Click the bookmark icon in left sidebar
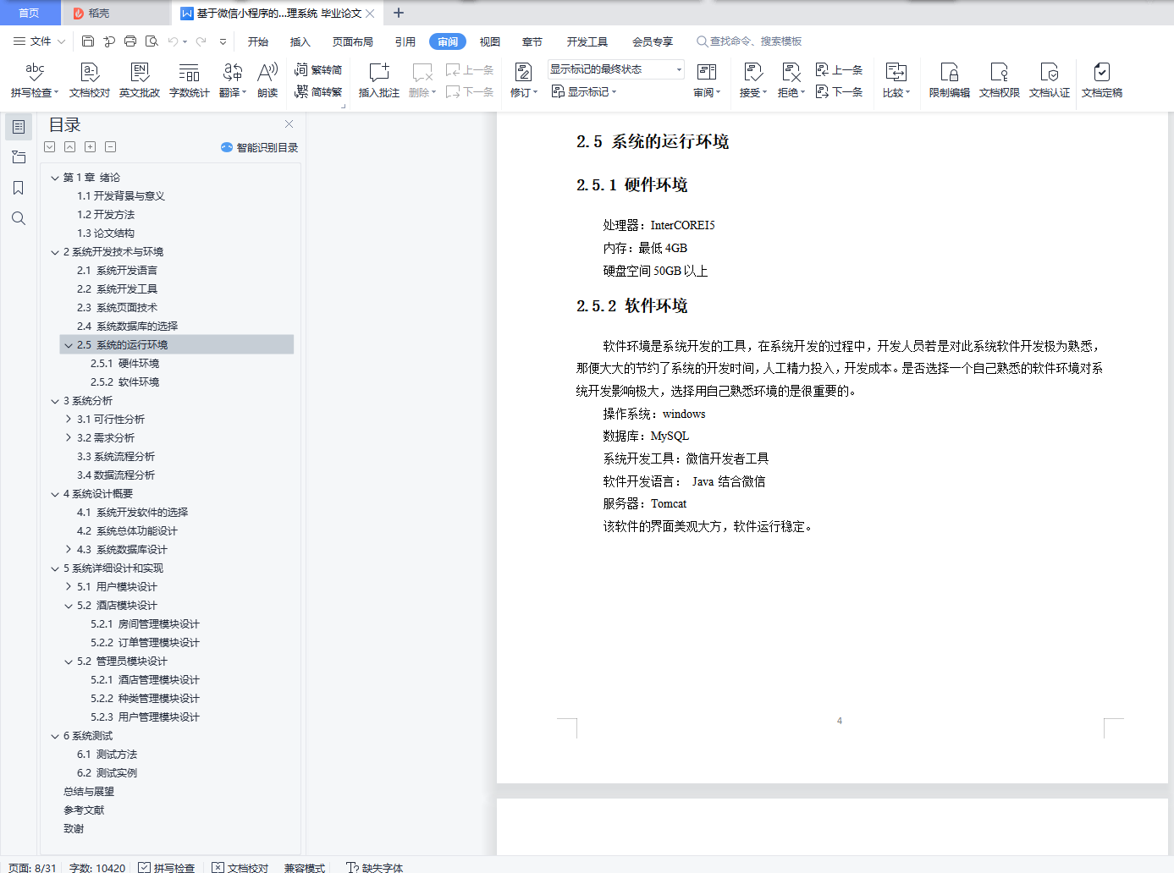Image resolution: width=1174 pixels, height=873 pixels. (x=19, y=188)
